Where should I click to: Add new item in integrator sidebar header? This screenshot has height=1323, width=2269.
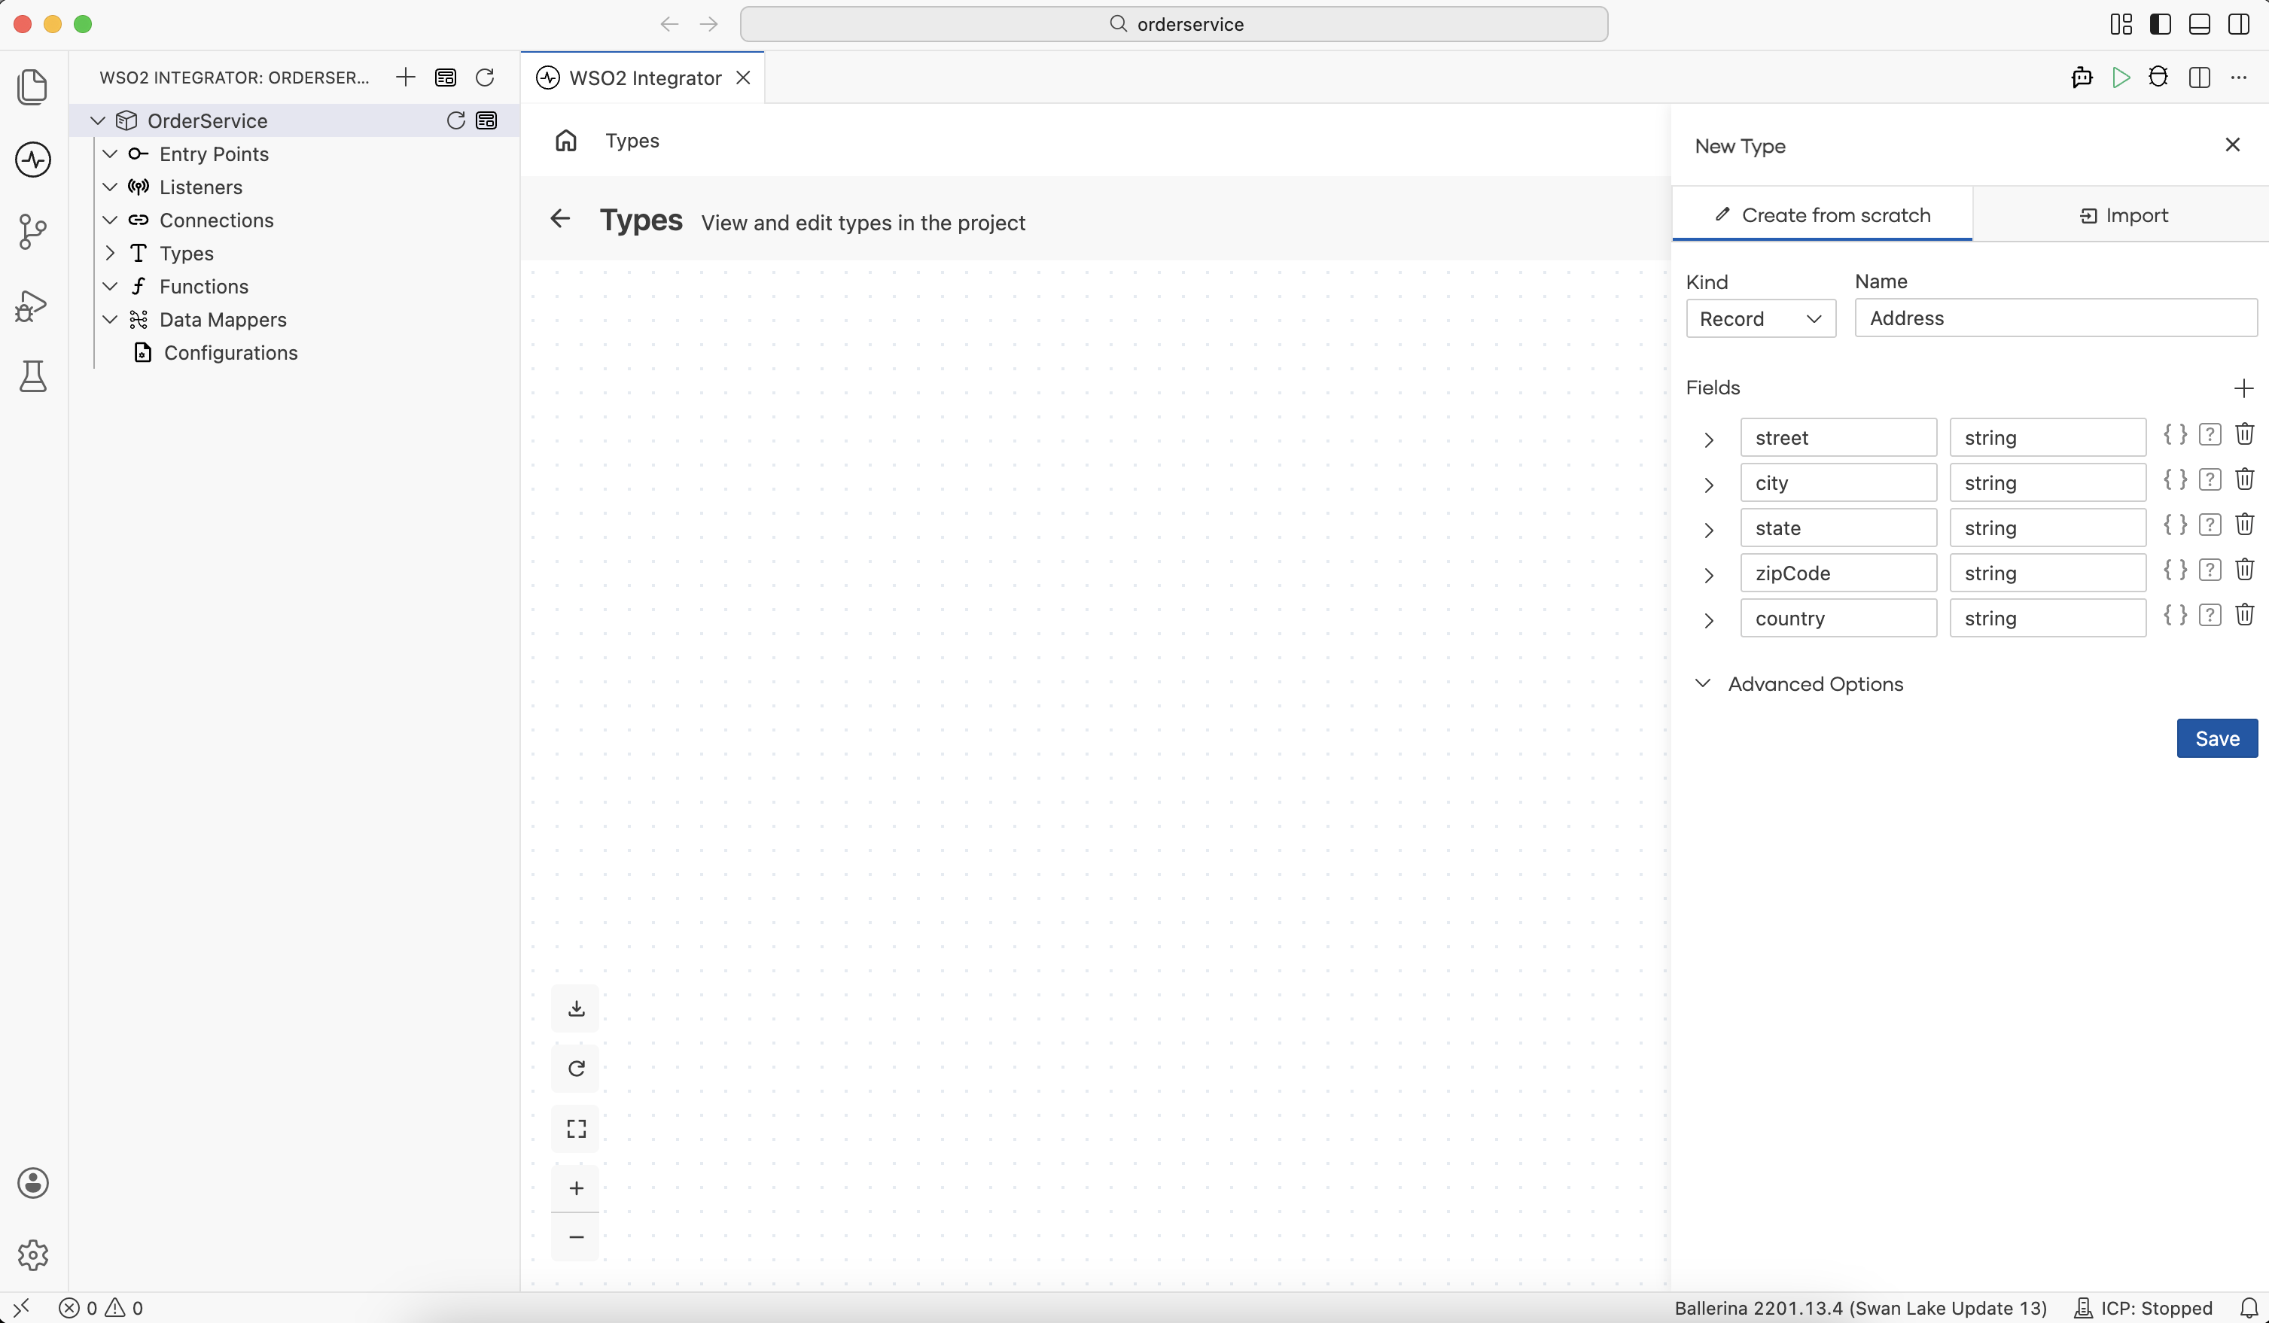click(x=405, y=78)
